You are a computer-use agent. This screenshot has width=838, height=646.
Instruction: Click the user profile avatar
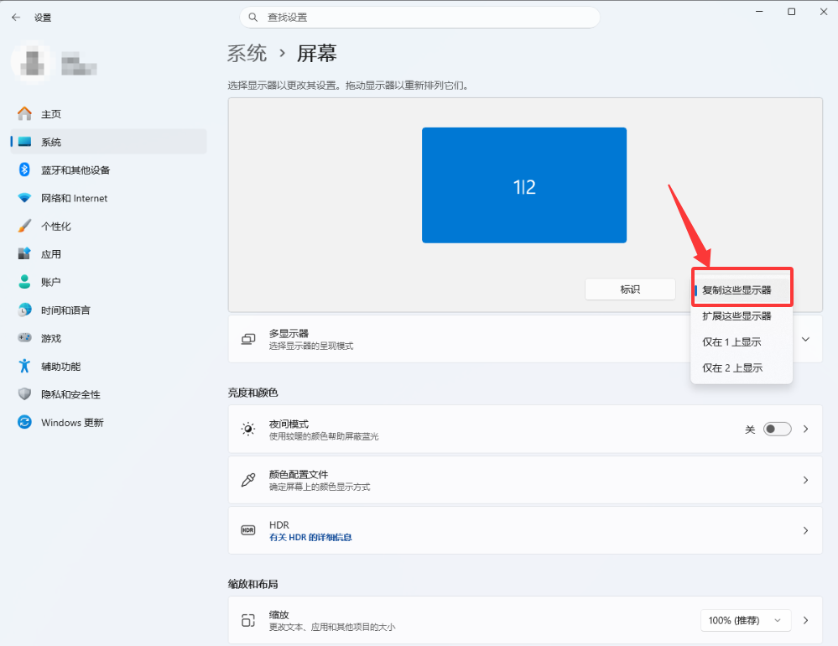point(32,62)
